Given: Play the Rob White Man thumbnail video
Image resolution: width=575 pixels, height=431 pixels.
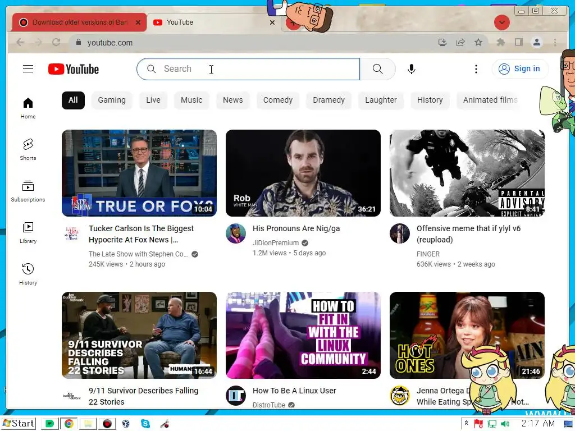Looking at the screenshot, I should pos(303,173).
